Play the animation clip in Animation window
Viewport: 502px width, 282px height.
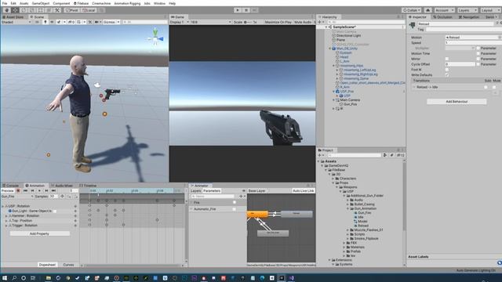coord(39,190)
